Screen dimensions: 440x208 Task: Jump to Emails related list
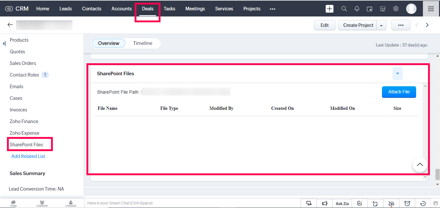point(16,87)
